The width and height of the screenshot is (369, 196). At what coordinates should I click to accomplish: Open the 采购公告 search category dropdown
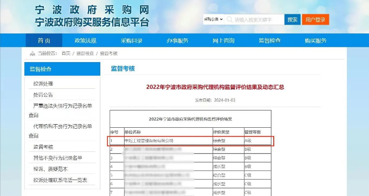click(214, 19)
